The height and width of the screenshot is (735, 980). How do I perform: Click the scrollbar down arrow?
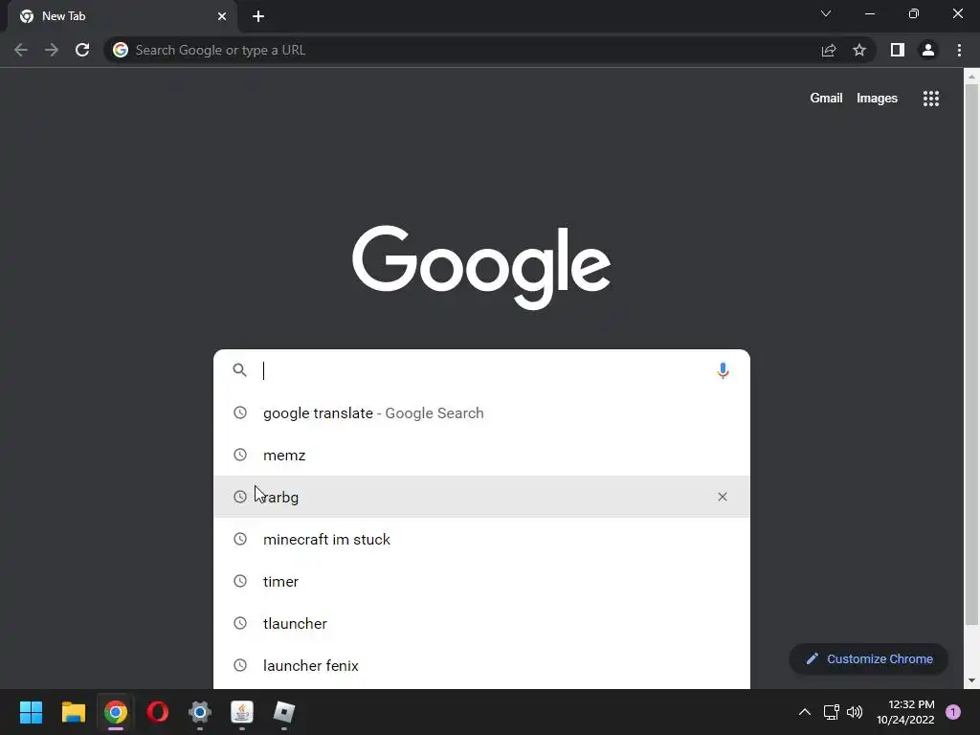pos(971,680)
